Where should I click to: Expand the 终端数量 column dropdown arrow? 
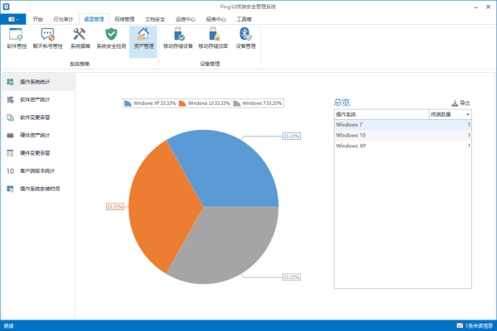point(467,115)
